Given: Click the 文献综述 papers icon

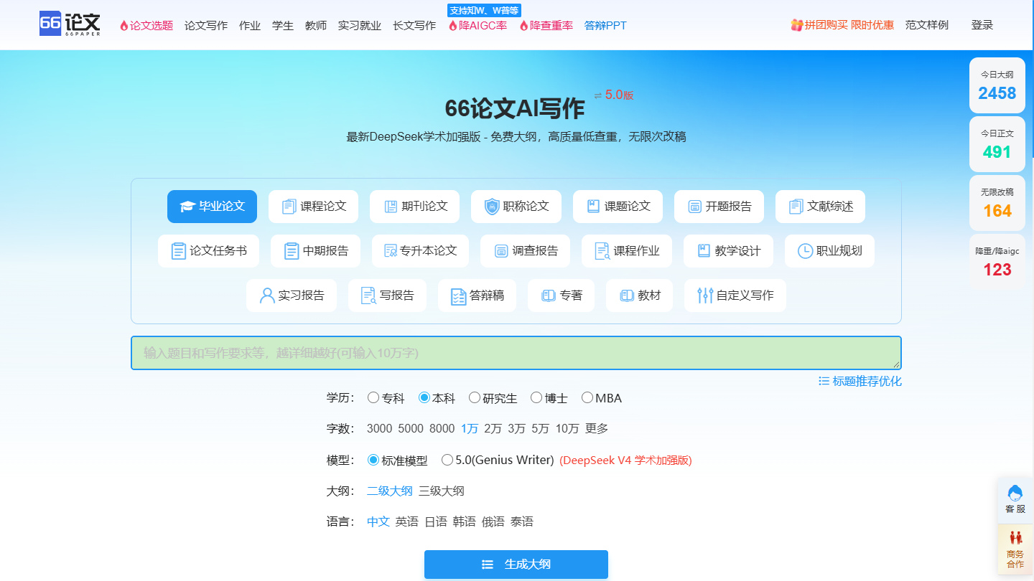Looking at the screenshot, I should (796, 207).
